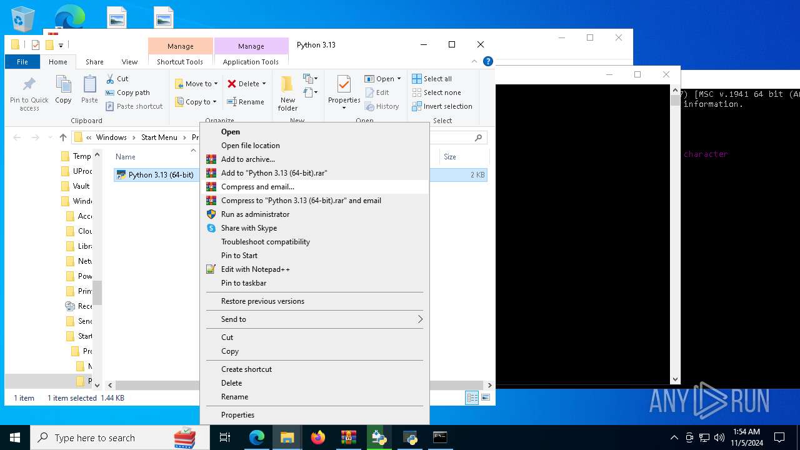Click Select all in the ribbon
This screenshot has height=450, width=800.
[432, 79]
